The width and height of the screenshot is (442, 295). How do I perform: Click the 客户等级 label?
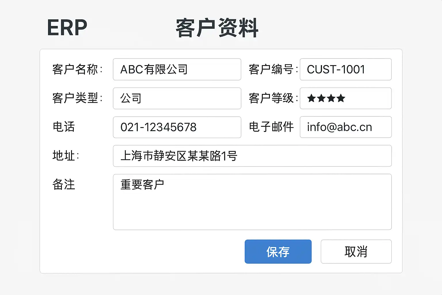[271, 98]
